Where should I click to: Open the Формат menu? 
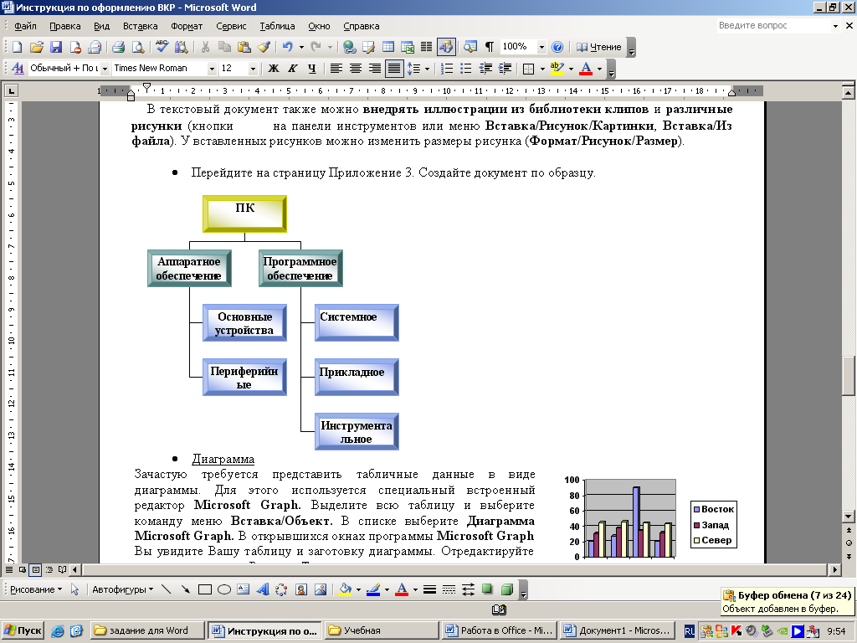[187, 26]
